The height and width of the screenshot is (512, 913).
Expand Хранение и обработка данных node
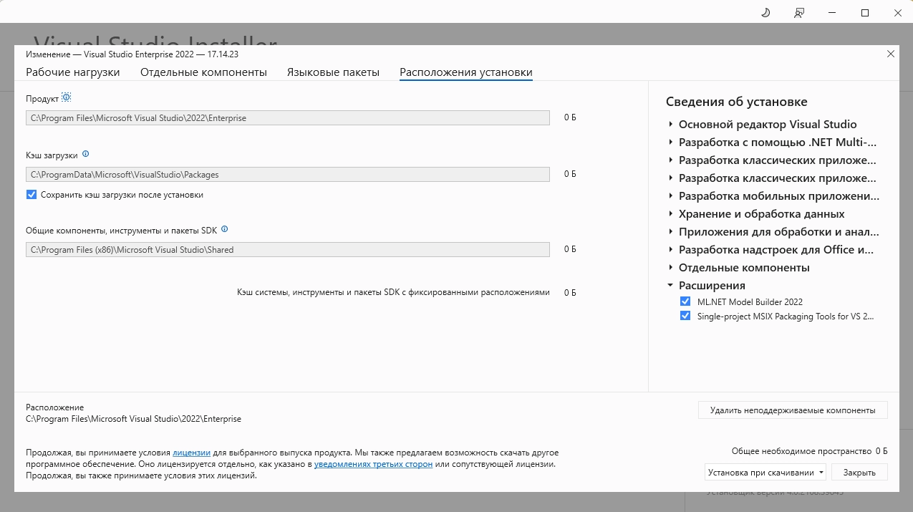click(x=671, y=214)
